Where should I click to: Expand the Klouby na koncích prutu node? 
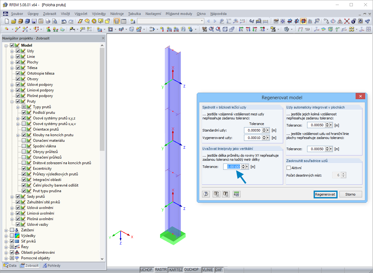tap(18, 135)
